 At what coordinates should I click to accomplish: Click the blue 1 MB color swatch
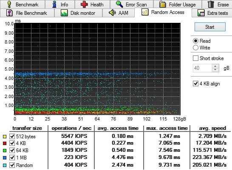coord(5,158)
